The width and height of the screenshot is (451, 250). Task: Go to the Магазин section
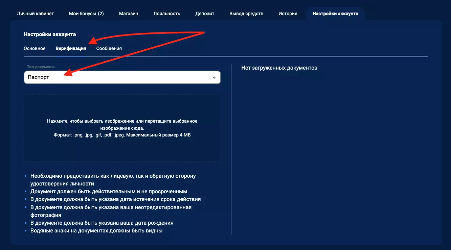[x=129, y=14]
